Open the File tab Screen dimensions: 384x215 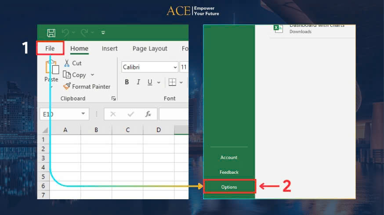point(50,48)
